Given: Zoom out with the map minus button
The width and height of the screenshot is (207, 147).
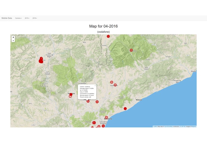Looking at the screenshot, I should click(x=13, y=40).
